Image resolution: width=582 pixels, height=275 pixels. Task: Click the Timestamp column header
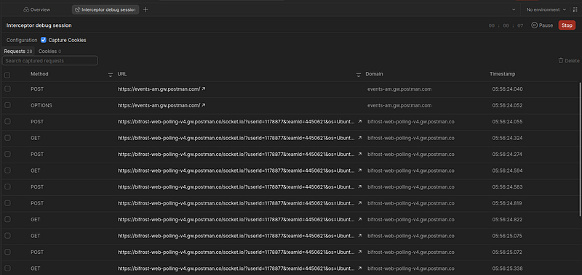point(502,74)
